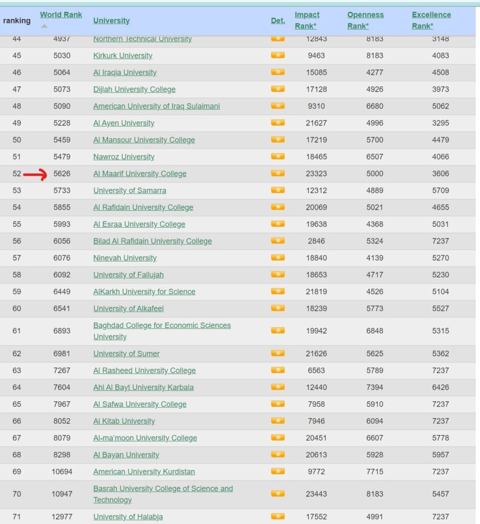Click details icon for AlKarkh University for Science

pos(278,291)
